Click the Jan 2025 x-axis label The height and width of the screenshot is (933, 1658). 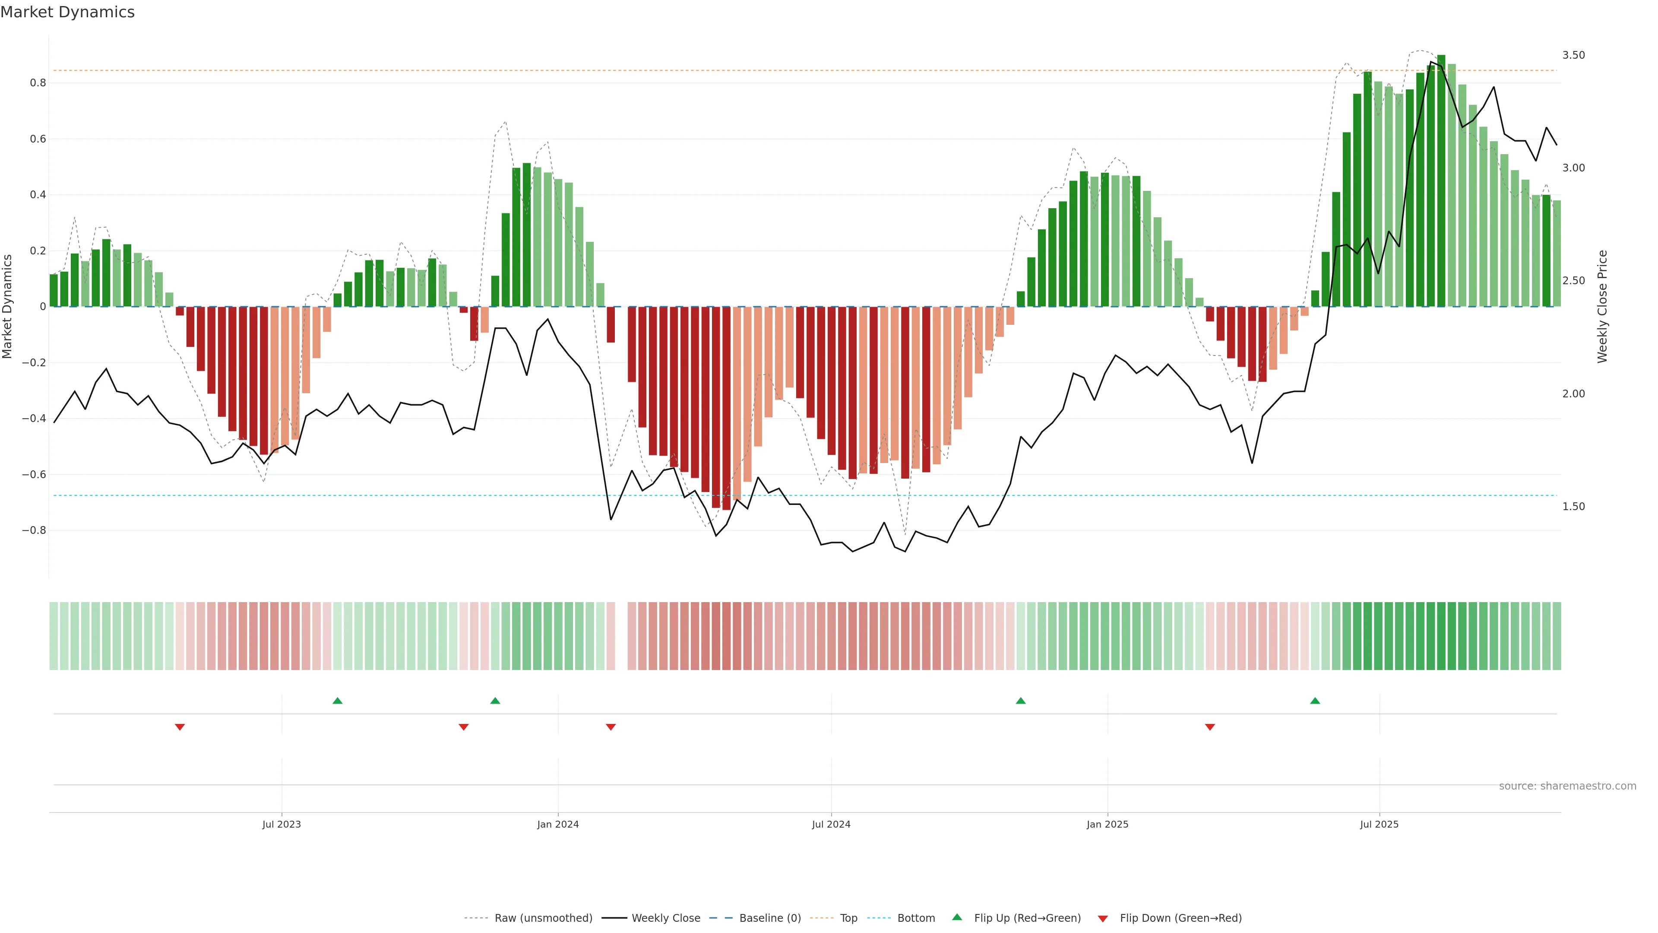click(x=1107, y=824)
